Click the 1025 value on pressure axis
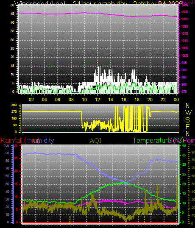The height and width of the screenshot is (228, 195). coord(184,19)
